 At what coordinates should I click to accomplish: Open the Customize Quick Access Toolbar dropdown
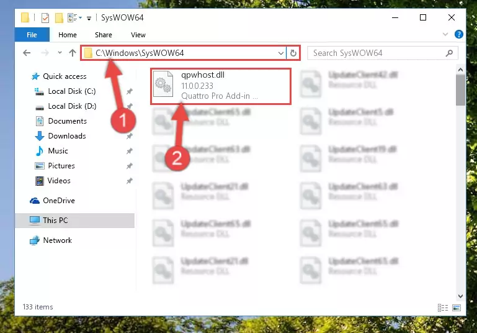click(89, 18)
